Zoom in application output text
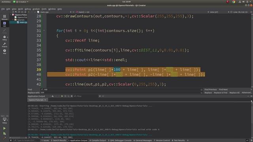 100,96
